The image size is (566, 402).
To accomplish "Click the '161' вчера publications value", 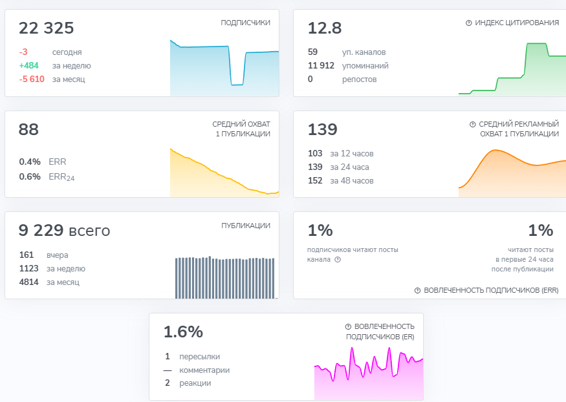I will tap(27, 255).
